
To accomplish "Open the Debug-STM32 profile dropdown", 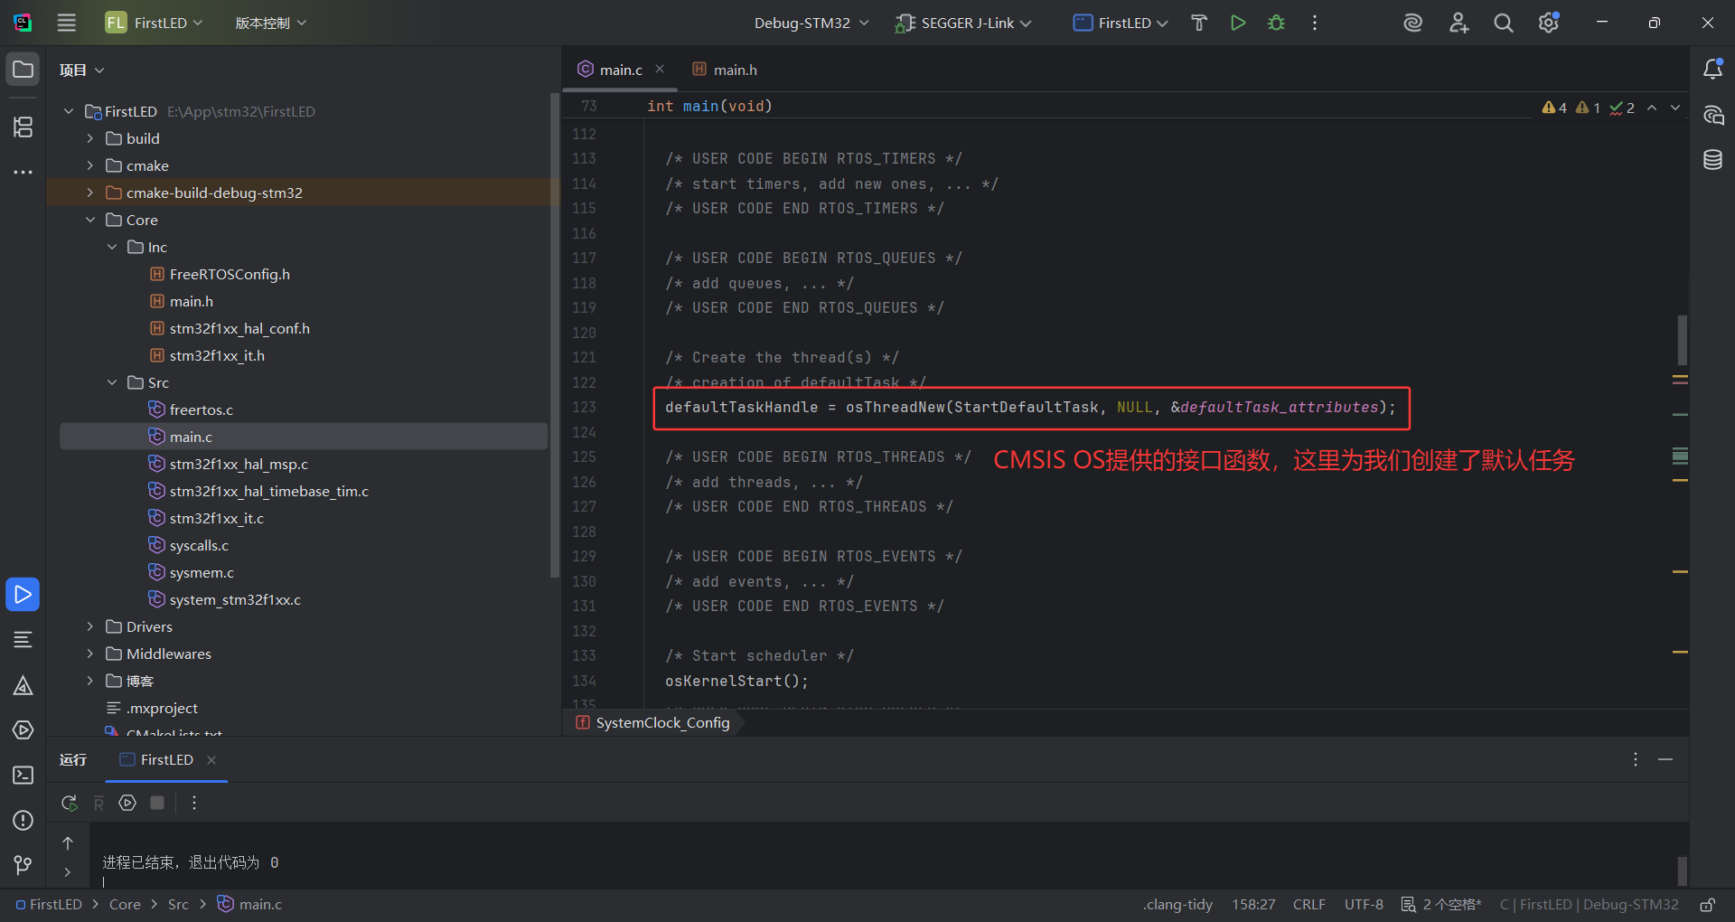I will [811, 23].
